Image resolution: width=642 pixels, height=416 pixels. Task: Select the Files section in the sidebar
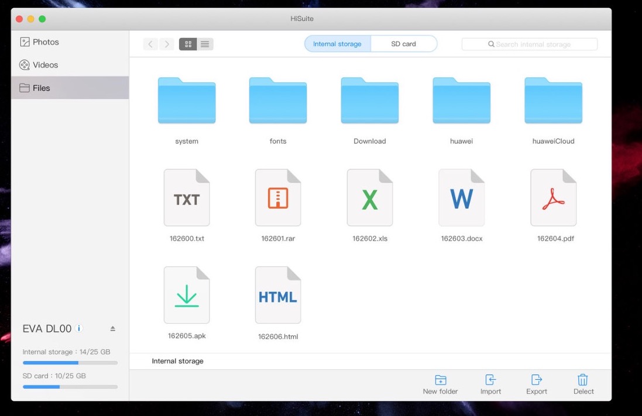coord(70,88)
